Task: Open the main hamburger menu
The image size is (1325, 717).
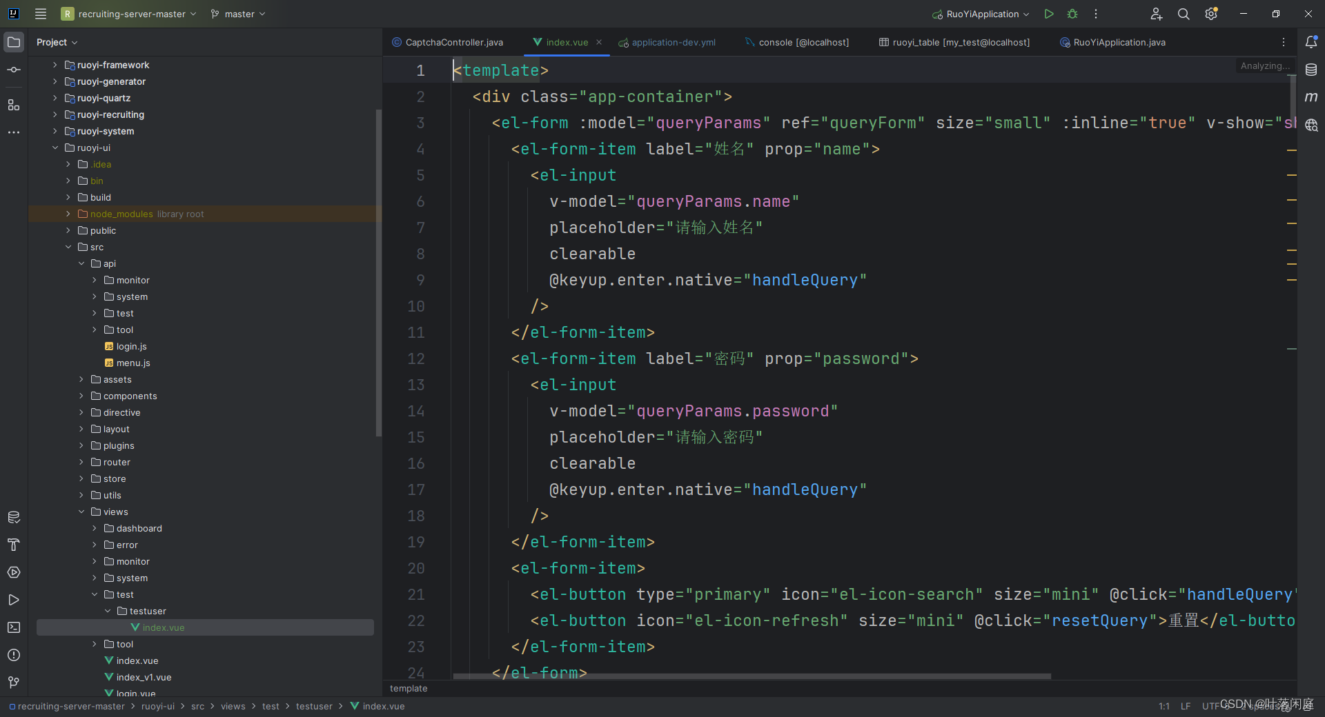Action: coord(41,14)
